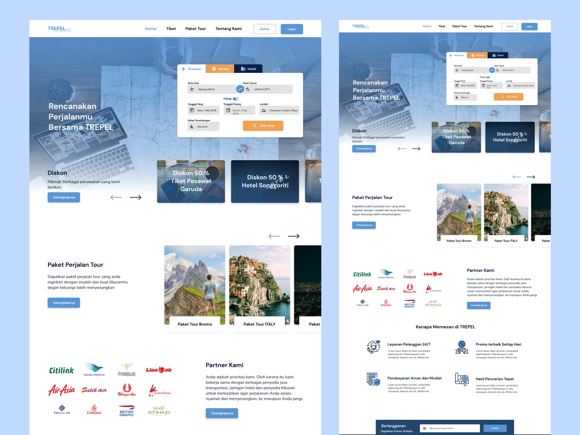Open the Tentang Kami navigation item

click(228, 29)
